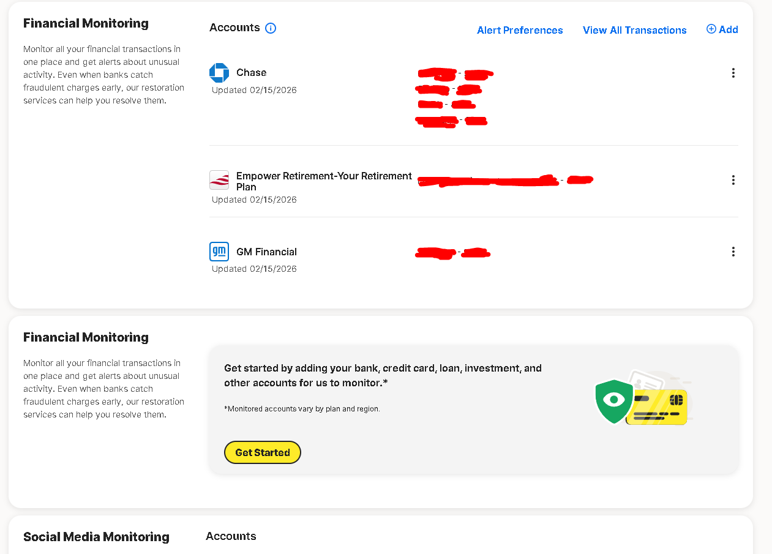
Task: Select Empower Retirement-Your Retirement Plan name
Action: pos(323,181)
